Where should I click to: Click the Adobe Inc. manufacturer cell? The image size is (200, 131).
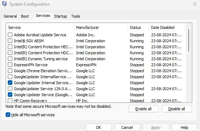pyautogui.click(x=85, y=35)
